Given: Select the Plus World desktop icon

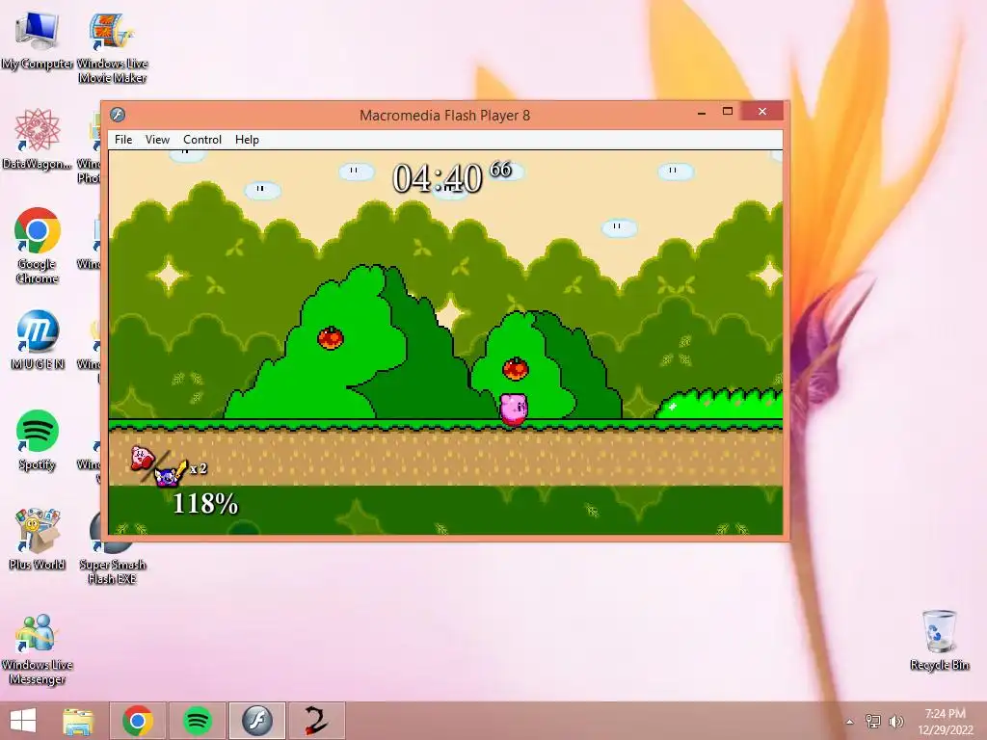Looking at the screenshot, I should point(38,540).
